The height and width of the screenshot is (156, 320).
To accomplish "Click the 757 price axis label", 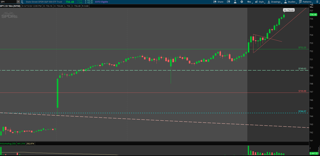I will [x=311, y=11].
